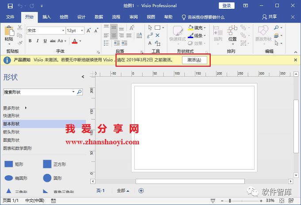Click the 激活(A) activate button
This screenshot has height=205, width=301.
194,60
